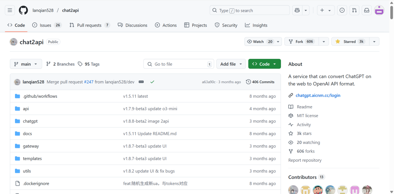Open the pull requests header icon
The height and width of the screenshot is (194, 394).
click(x=354, y=11)
